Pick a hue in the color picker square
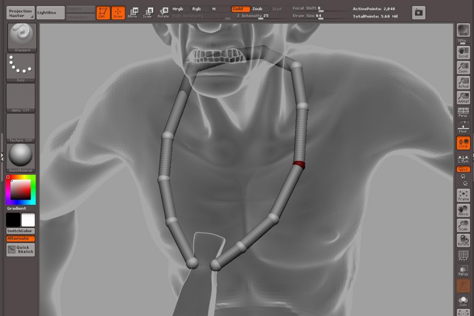 (21, 190)
